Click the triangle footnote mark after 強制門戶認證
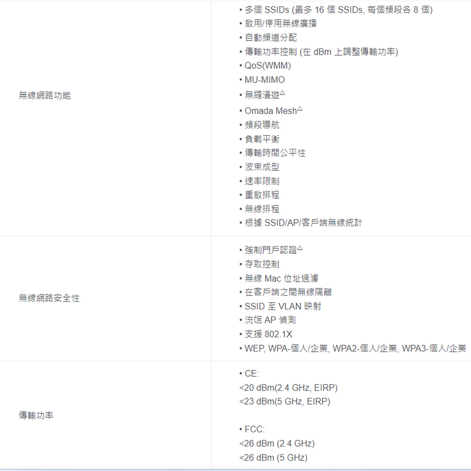Viewport: 471px width, 471px height. point(300,248)
